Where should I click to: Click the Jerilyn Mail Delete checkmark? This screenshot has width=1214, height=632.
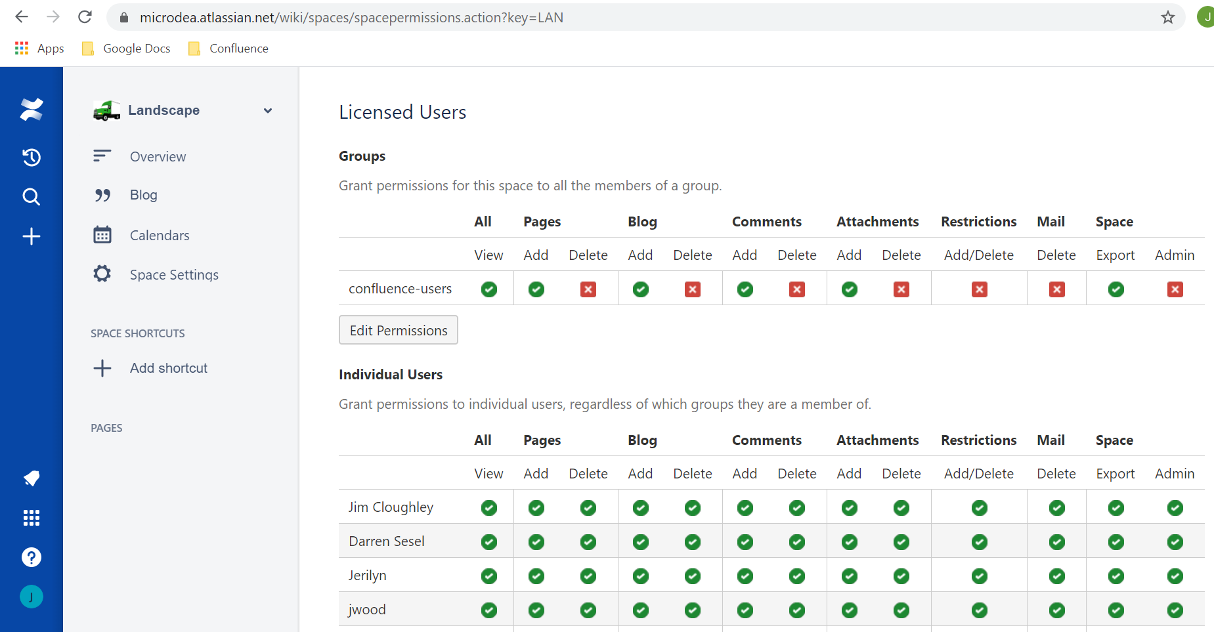coord(1057,576)
